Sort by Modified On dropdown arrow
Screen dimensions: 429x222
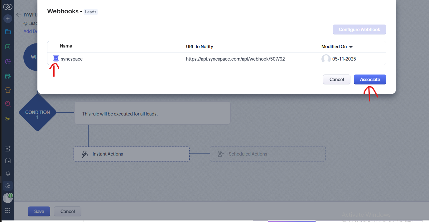[351, 47]
